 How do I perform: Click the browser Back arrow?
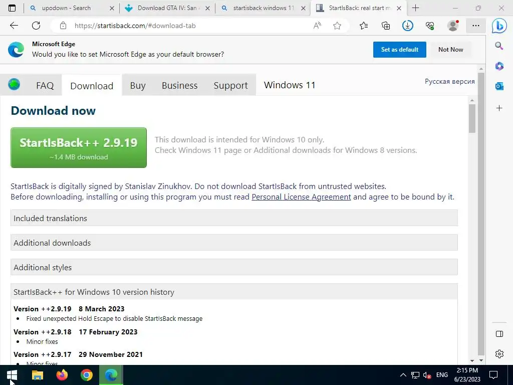coord(14,26)
